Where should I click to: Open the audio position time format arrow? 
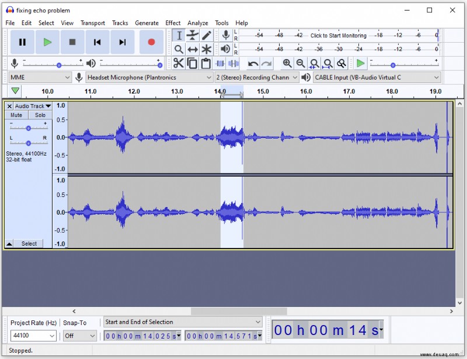click(381, 329)
